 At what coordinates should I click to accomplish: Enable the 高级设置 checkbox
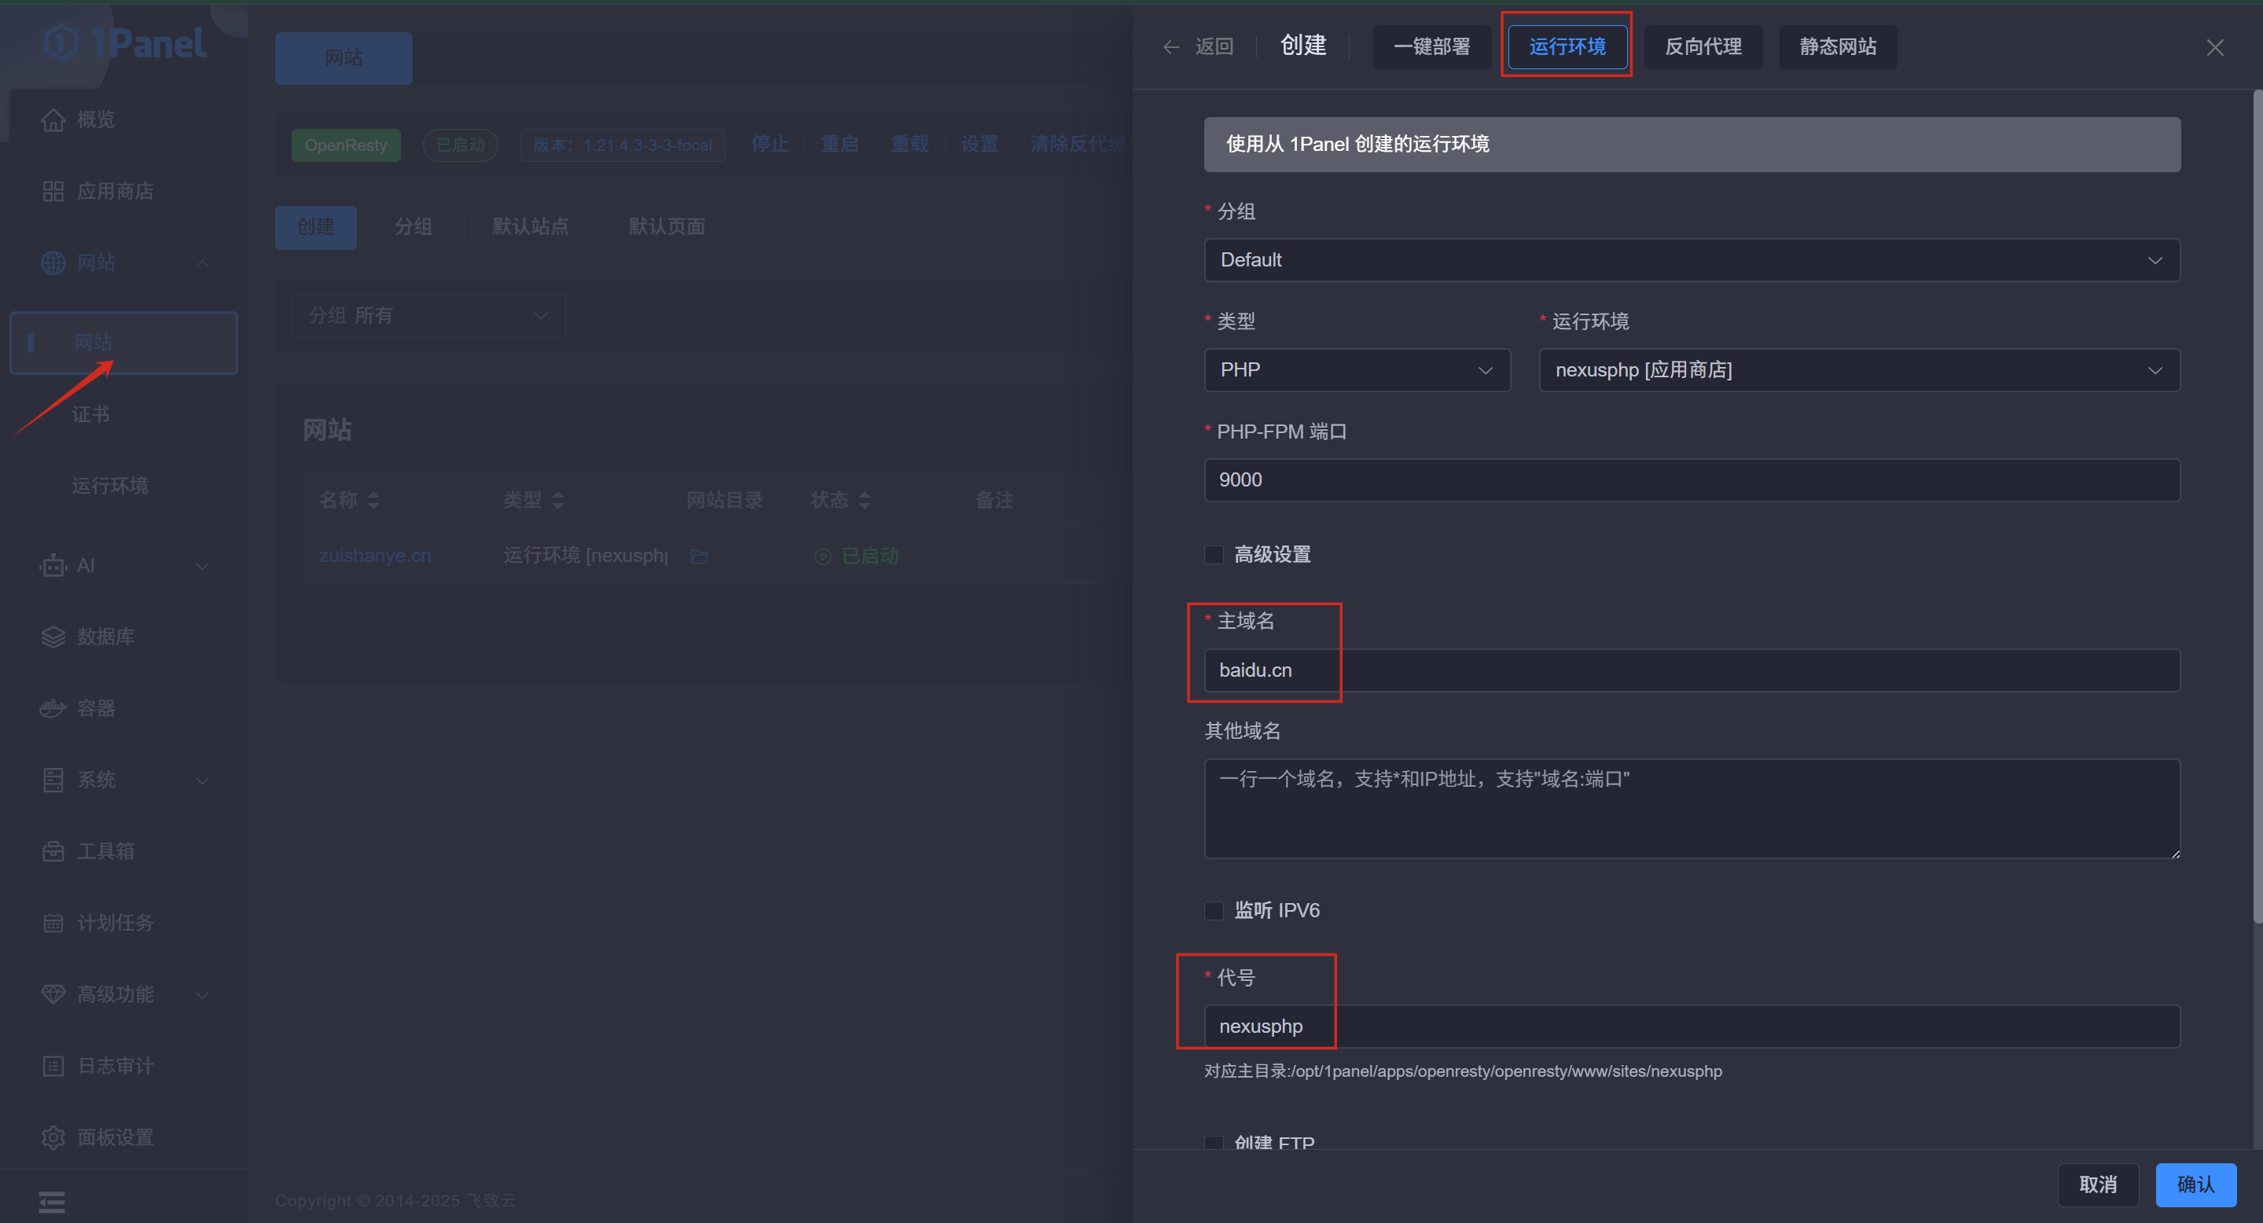coord(1213,554)
